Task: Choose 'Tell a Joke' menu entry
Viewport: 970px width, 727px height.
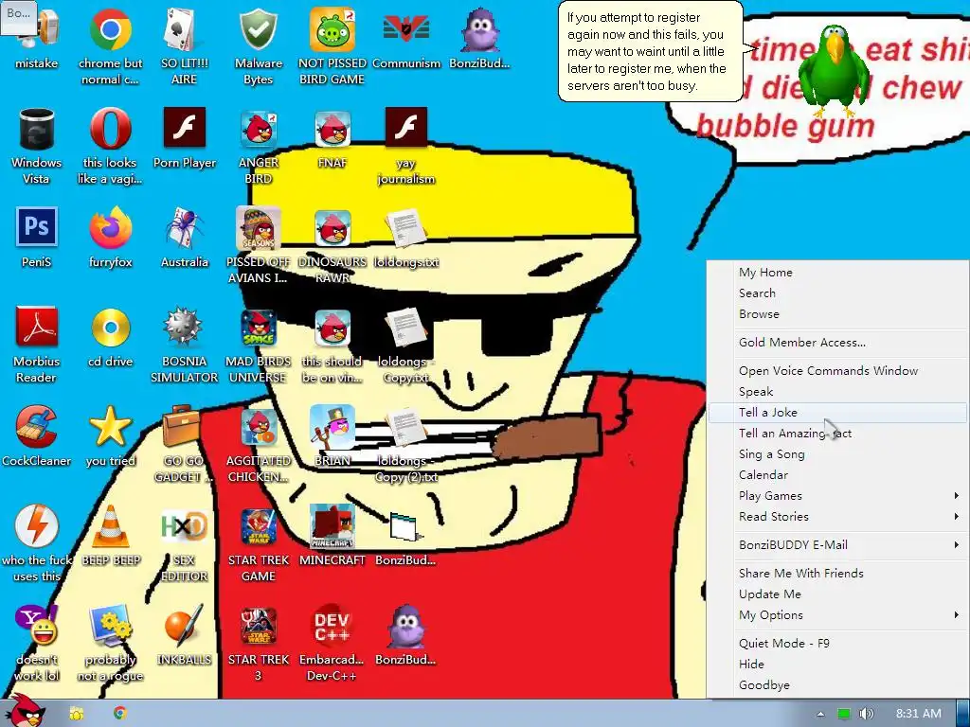Action: (x=837, y=413)
